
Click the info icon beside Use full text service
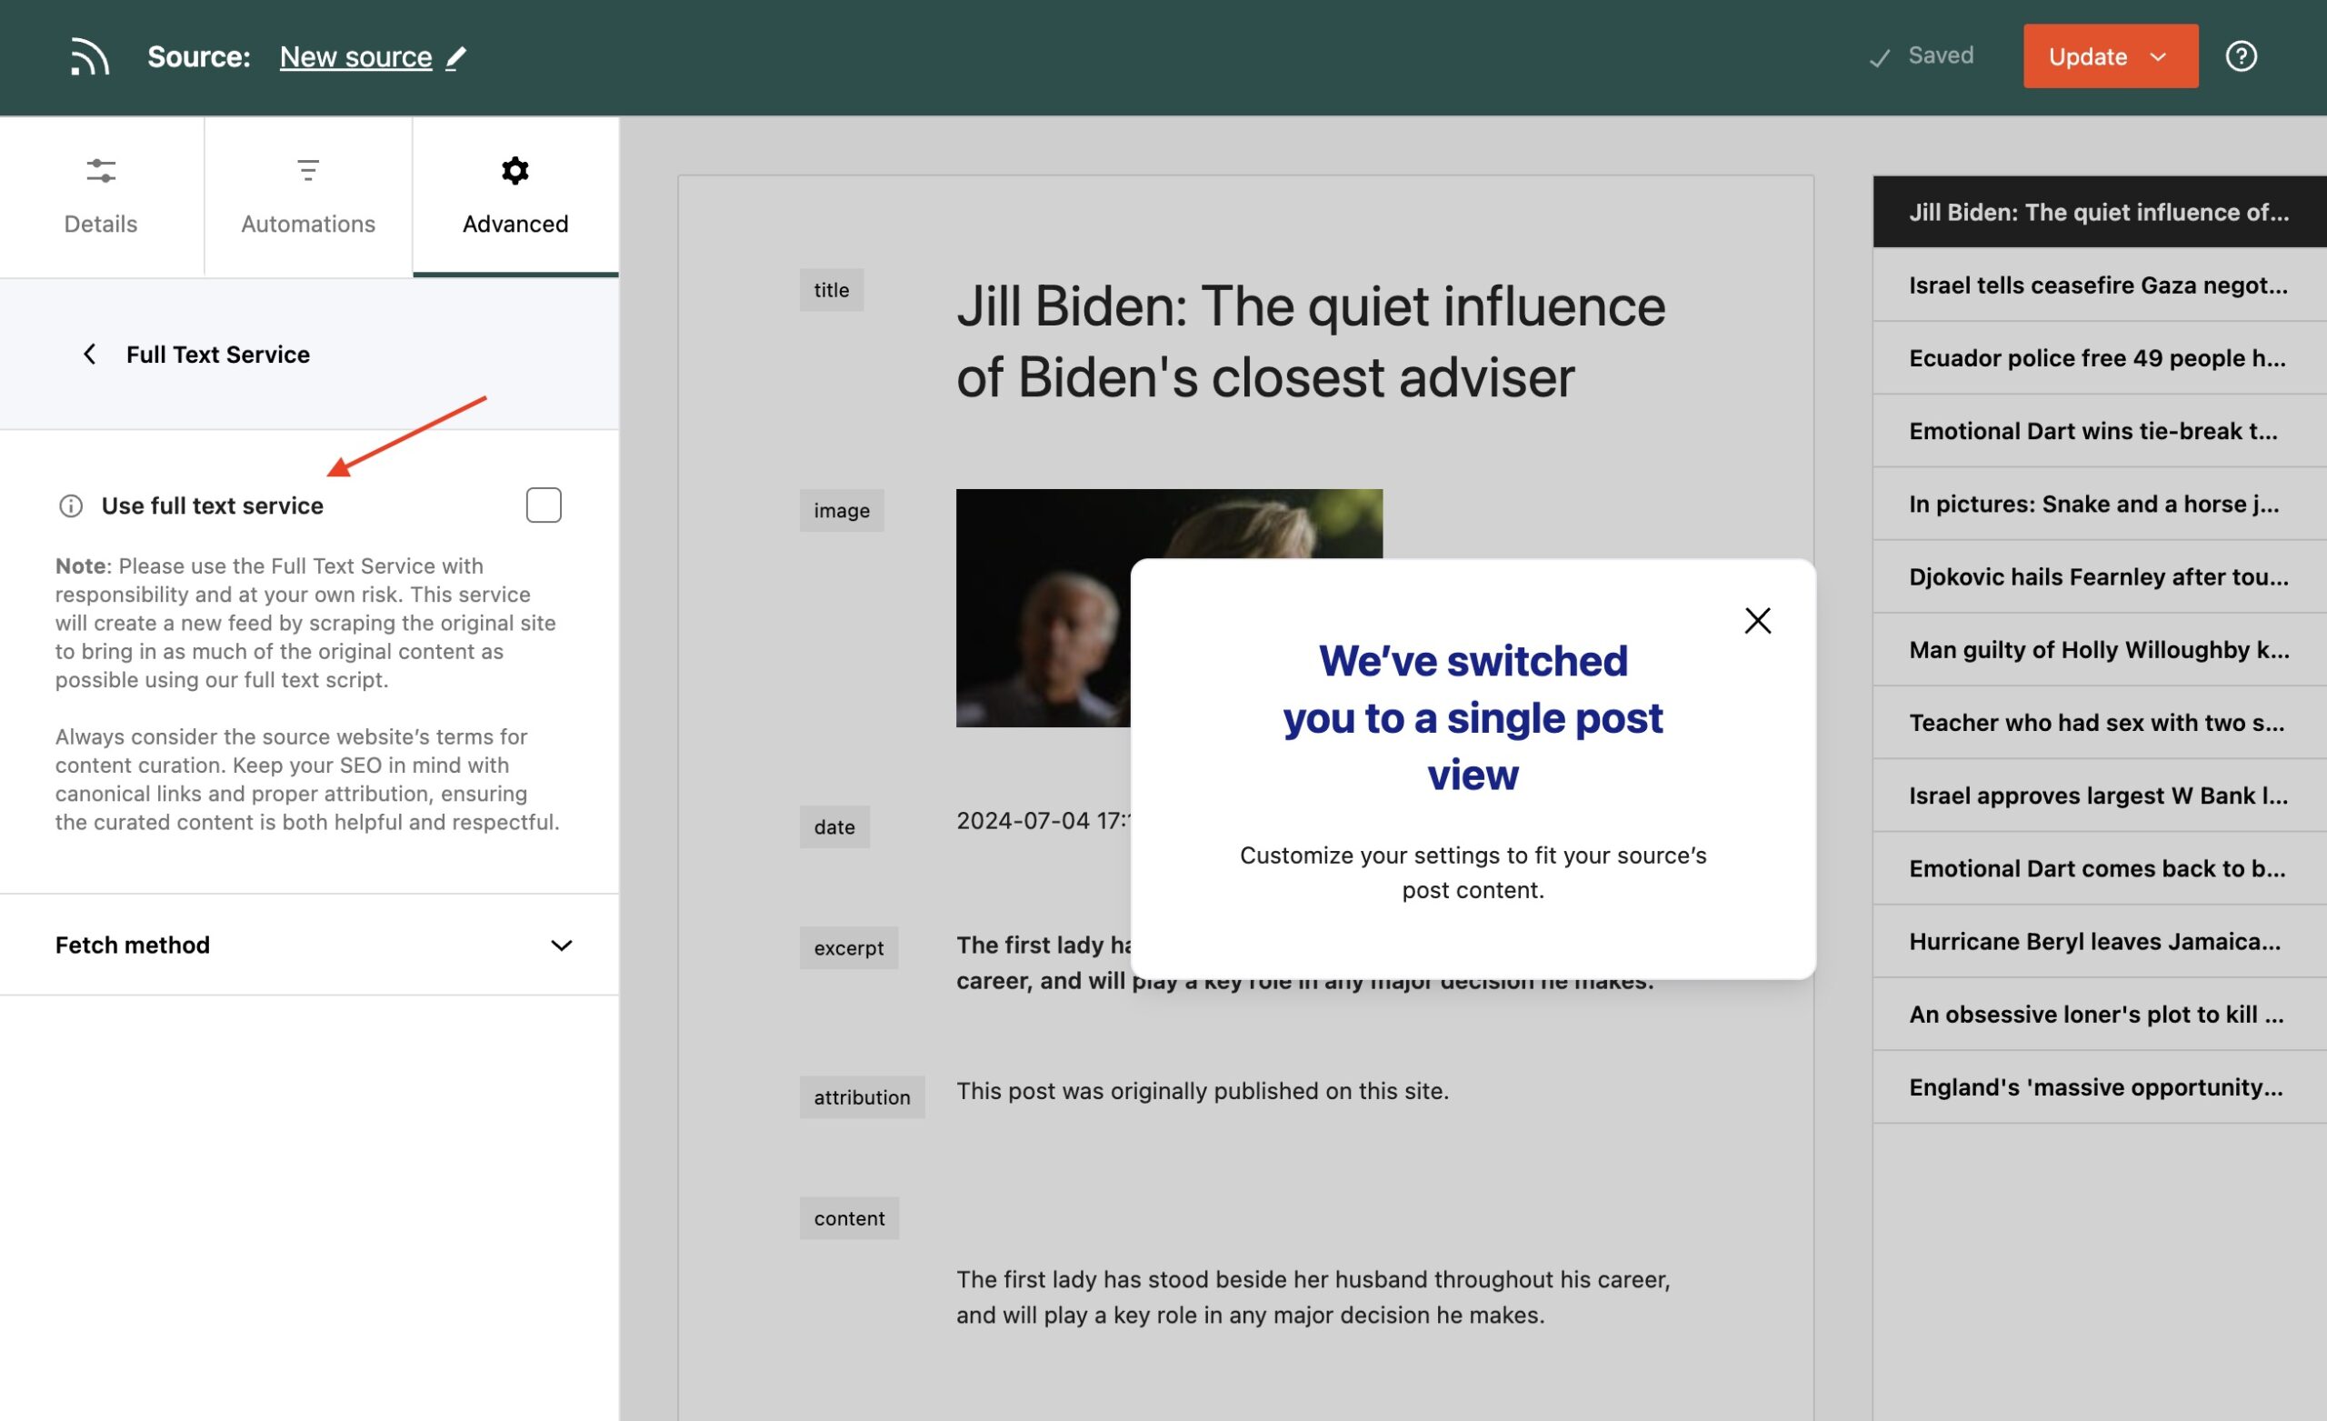click(70, 505)
